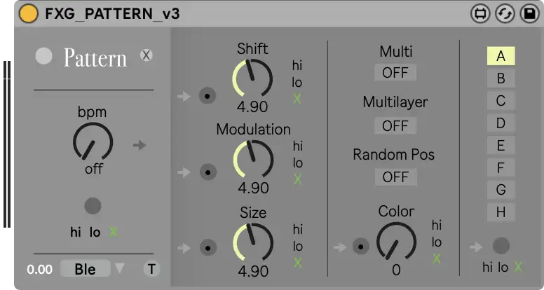Select preset slot B

click(x=501, y=78)
